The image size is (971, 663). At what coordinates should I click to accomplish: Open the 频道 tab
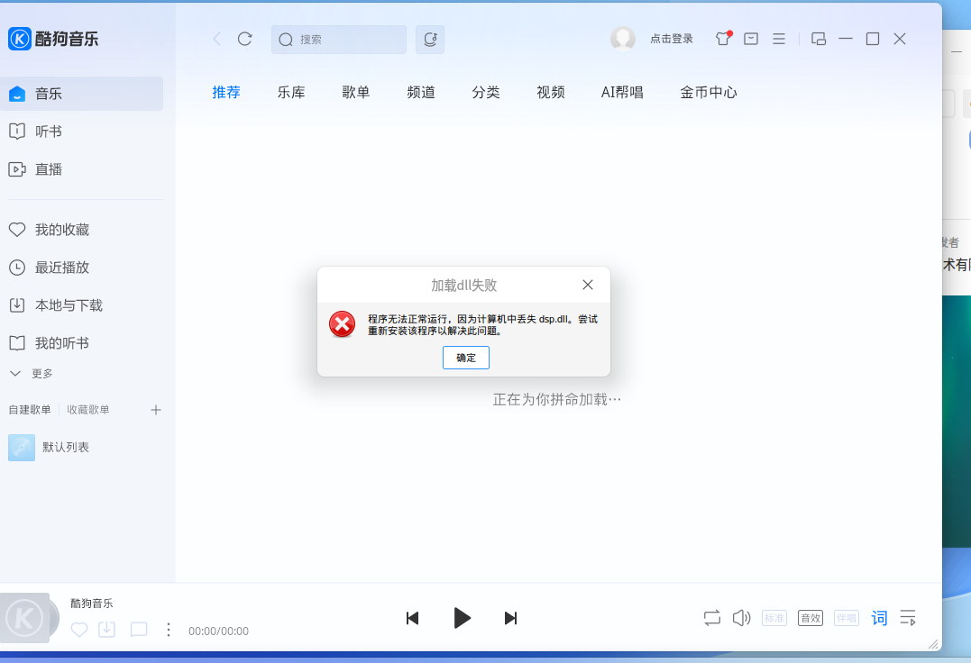421,92
